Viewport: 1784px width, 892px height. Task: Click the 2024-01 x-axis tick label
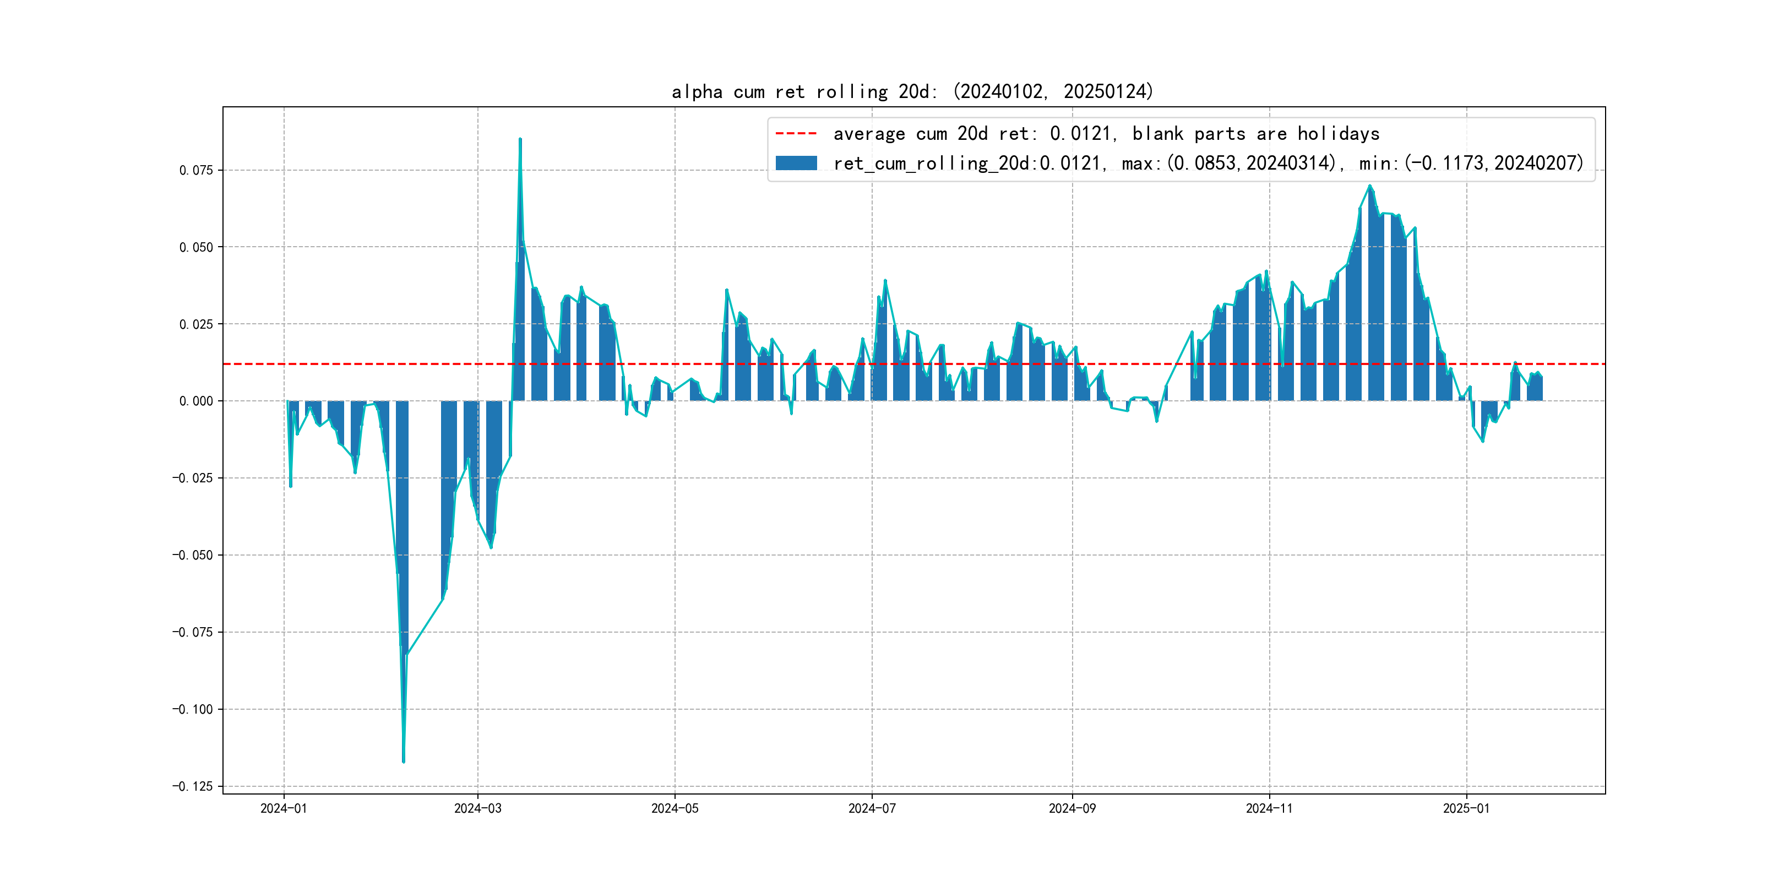[x=283, y=808]
